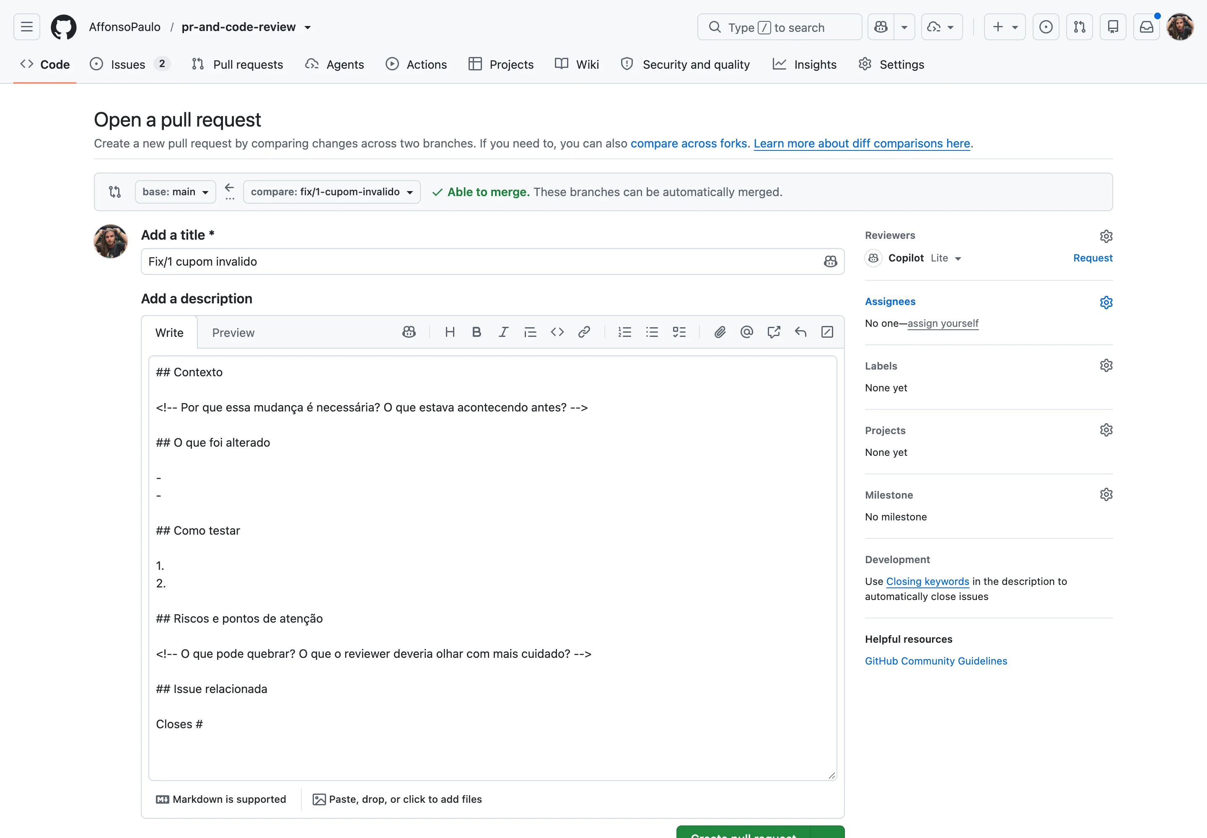
Task: Insert code formatting
Action: [557, 332]
